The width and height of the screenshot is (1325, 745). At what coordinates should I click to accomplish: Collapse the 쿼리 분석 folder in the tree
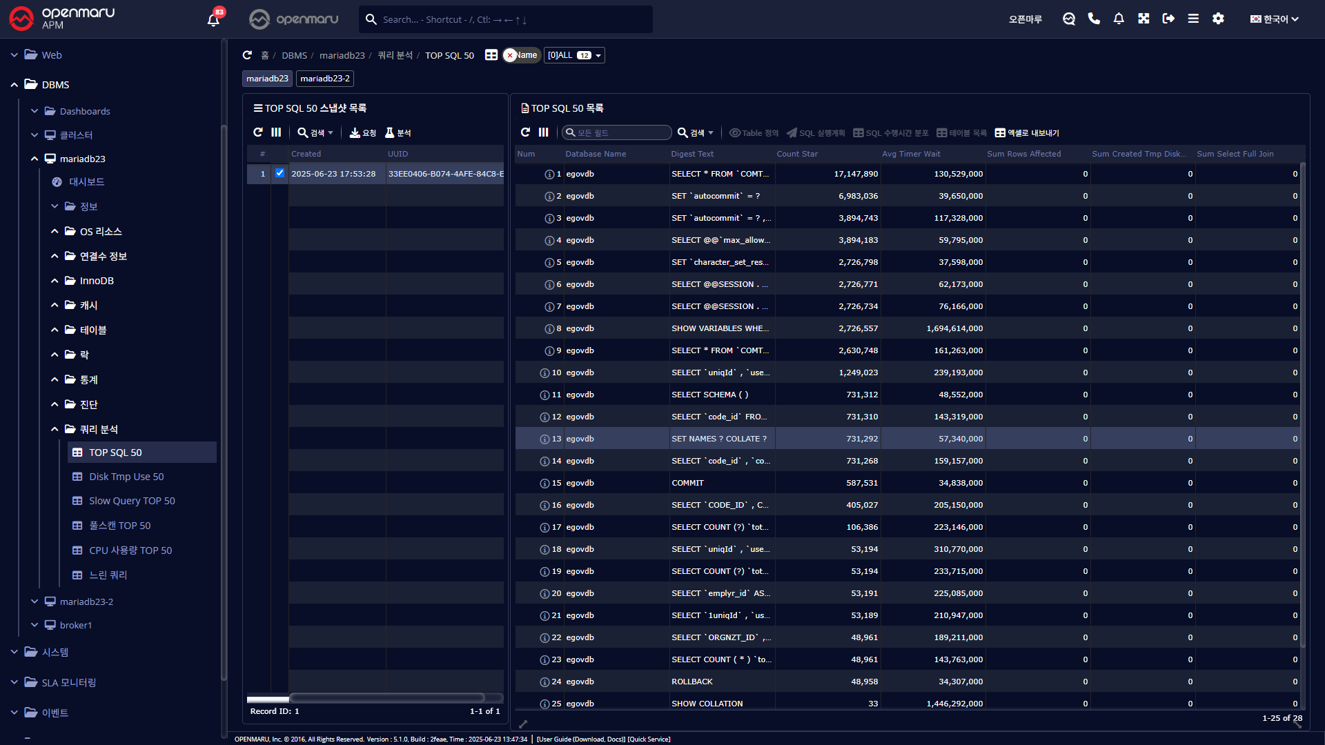(55, 429)
